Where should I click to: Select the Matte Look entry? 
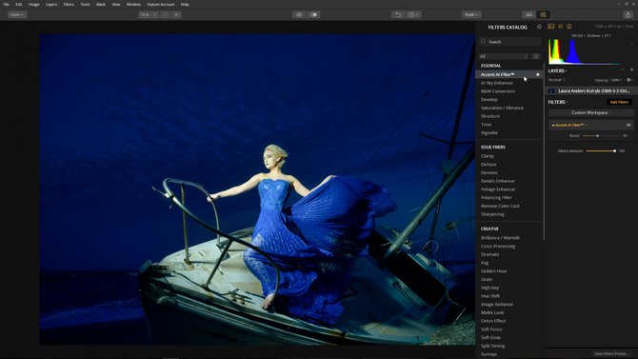492,312
